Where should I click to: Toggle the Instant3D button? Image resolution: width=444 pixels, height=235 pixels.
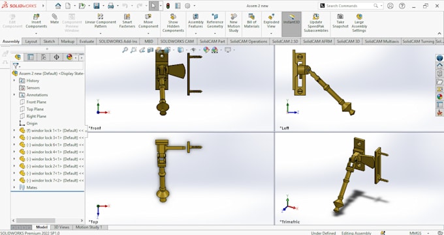point(291,24)
